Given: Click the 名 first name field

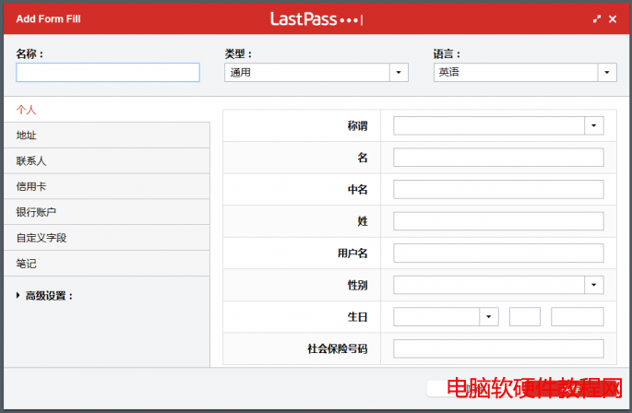Looking at the screenshot, I should tap(498, 158).
